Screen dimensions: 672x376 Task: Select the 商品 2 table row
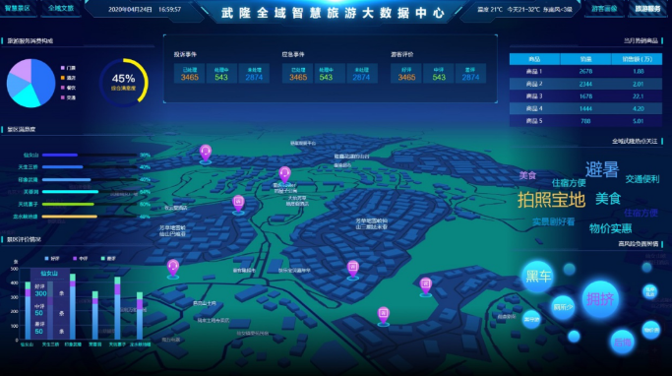click(x=585, y=84)
